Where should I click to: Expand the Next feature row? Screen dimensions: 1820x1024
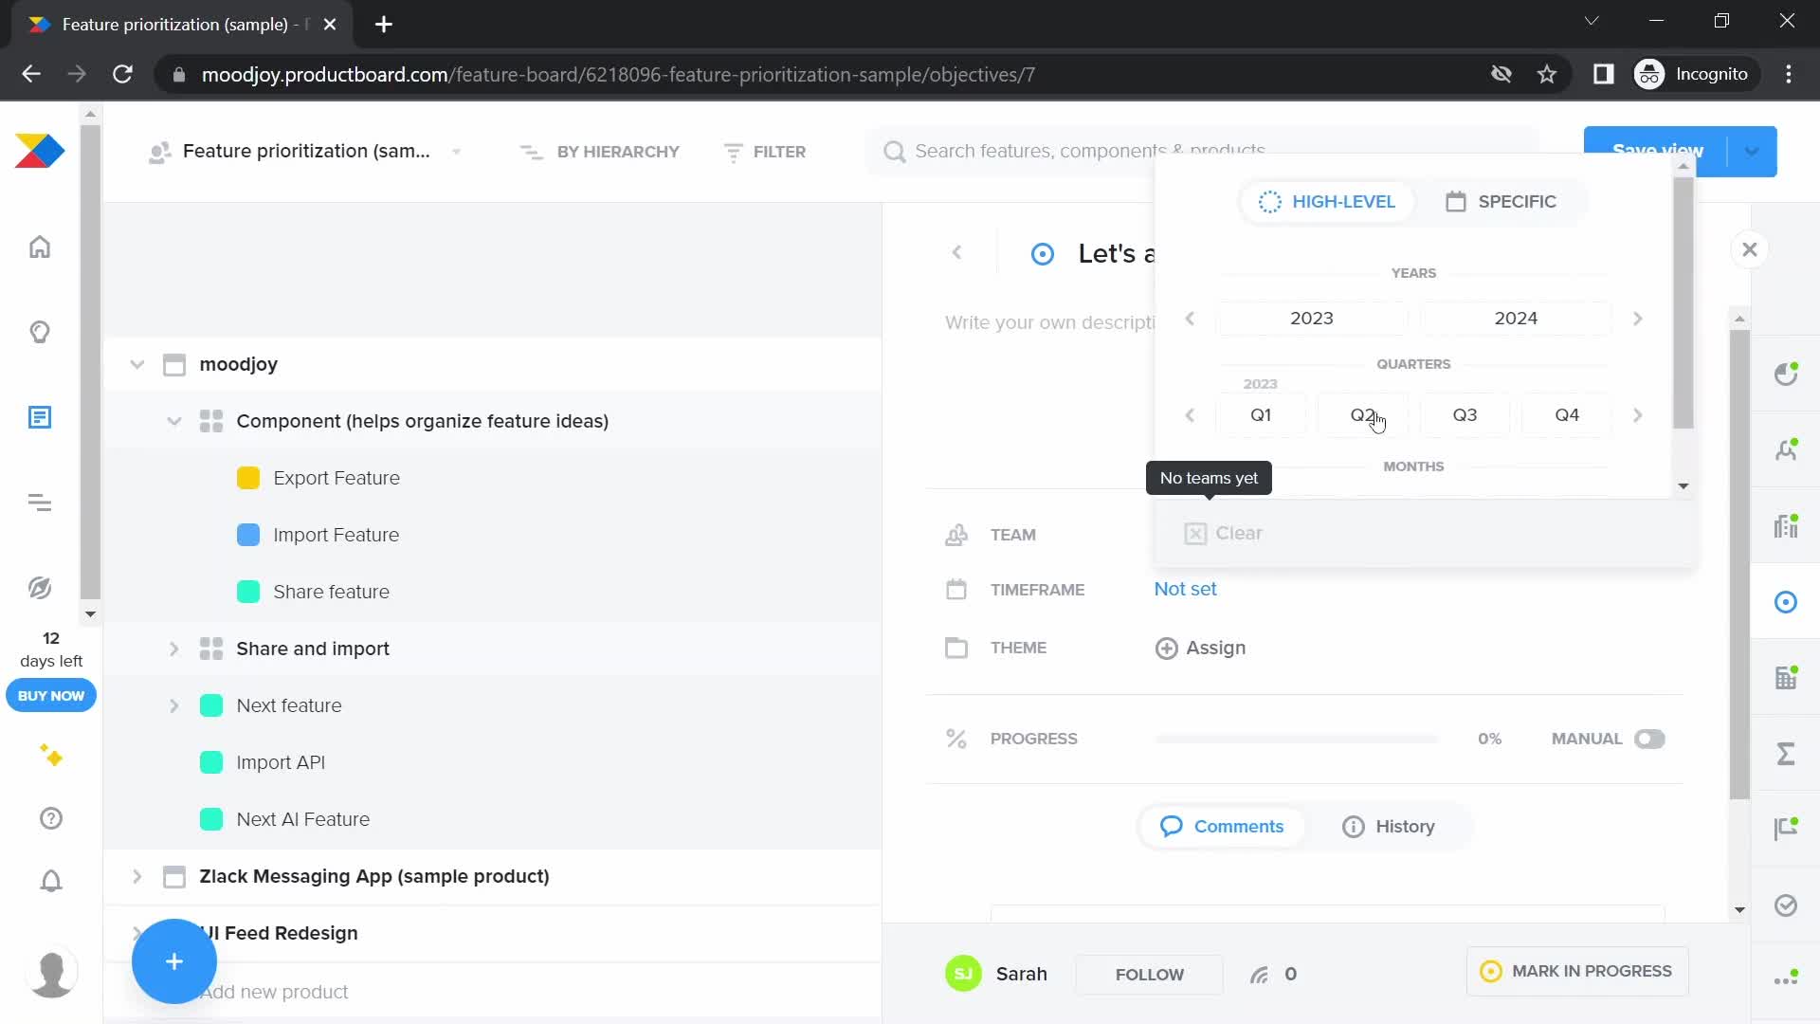pyautogui.click(x=174, y=705)
